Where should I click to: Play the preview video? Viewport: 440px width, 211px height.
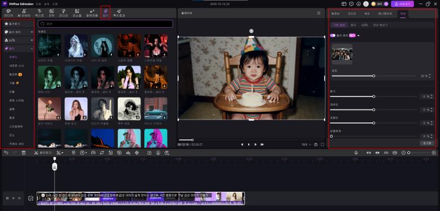[249, 144]
